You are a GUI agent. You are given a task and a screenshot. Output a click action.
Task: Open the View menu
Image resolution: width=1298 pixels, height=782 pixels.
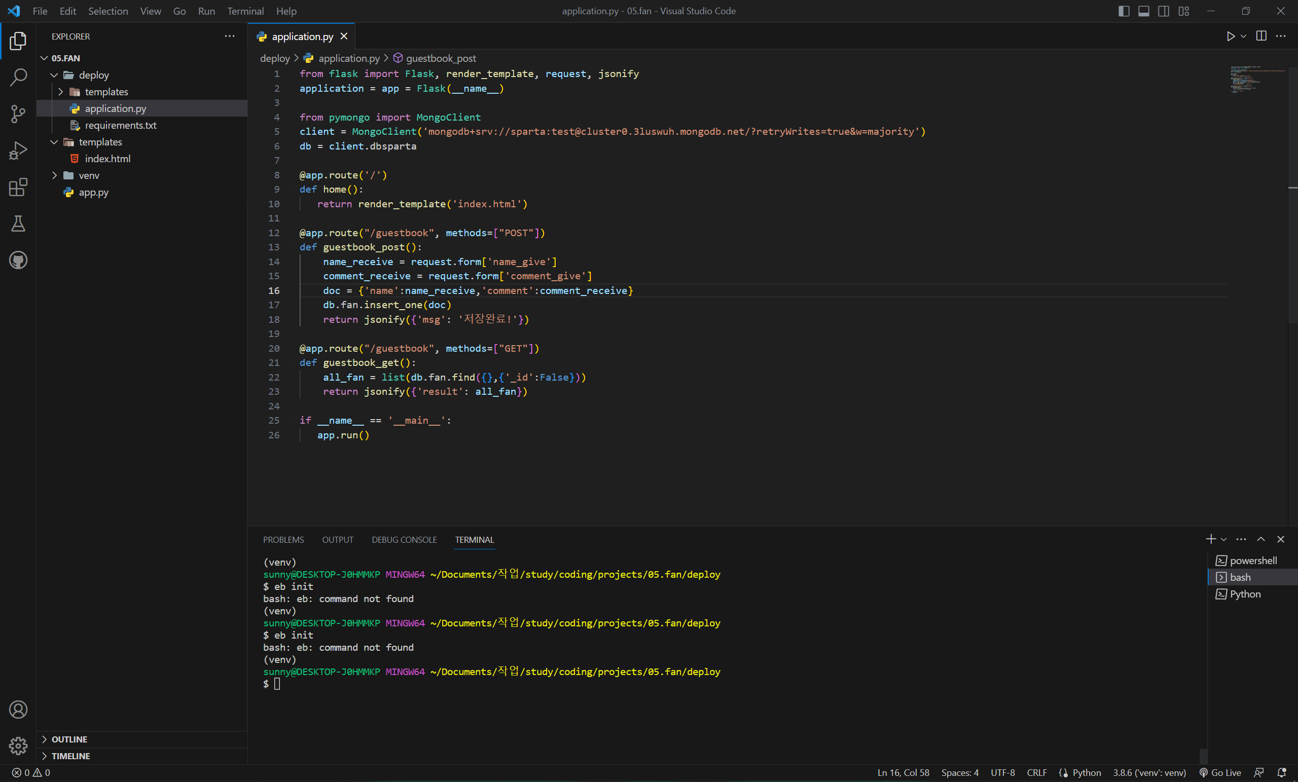pos(151,11)
